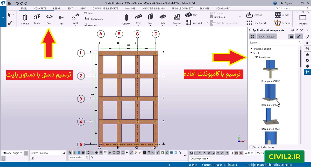Click the Save icon in title bar
The width and height of the screenshot is (311, 167).
[x=10, y=3]
